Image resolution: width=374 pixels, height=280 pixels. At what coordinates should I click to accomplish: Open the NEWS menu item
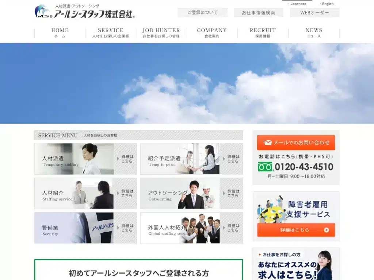coord(314,32)
